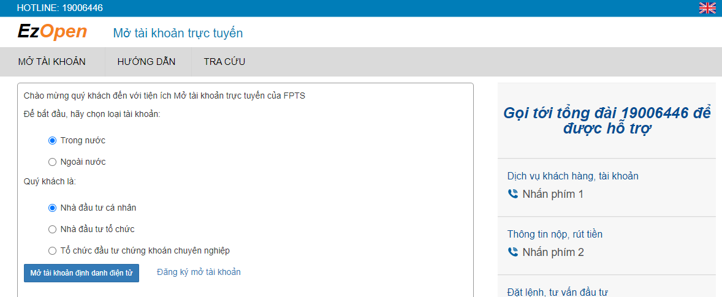Click Đặt lệnh, tư vấn đầu tư text
Viewport: 722px width, 297px height.
[558, 292]
